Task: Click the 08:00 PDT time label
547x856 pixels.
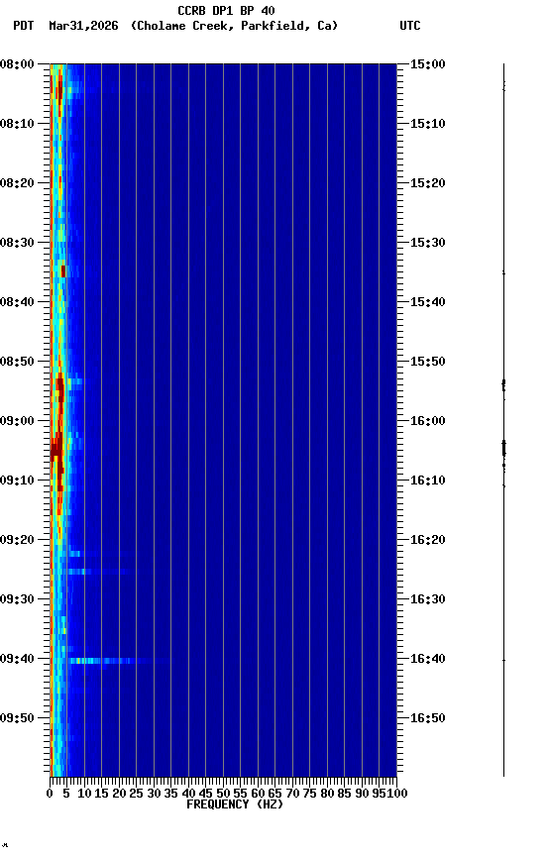Action: [17, 64]
